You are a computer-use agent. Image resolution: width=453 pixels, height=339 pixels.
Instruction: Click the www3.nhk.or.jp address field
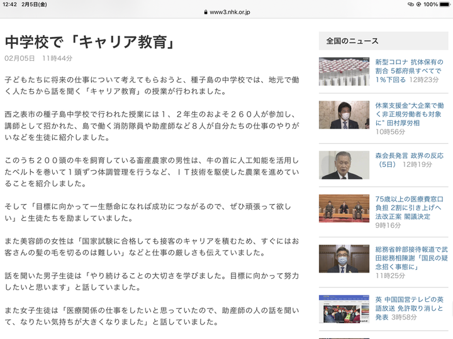point(230,12)
